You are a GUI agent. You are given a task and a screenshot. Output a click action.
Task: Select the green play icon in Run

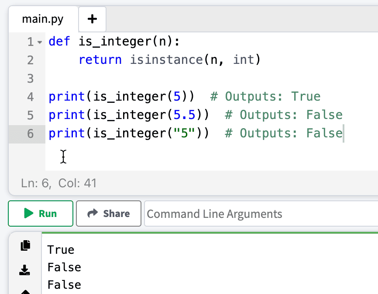point(28,213)
